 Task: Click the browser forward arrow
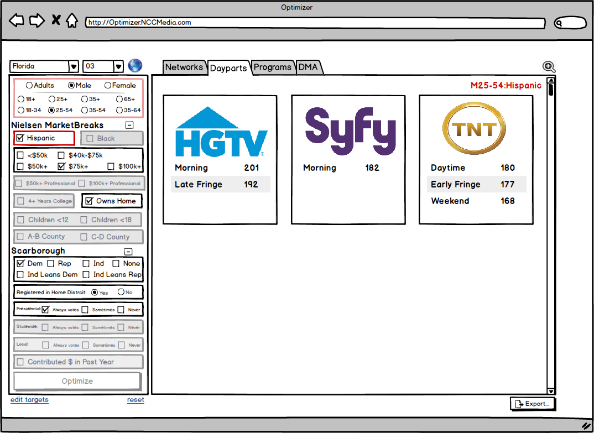point(37,21)
